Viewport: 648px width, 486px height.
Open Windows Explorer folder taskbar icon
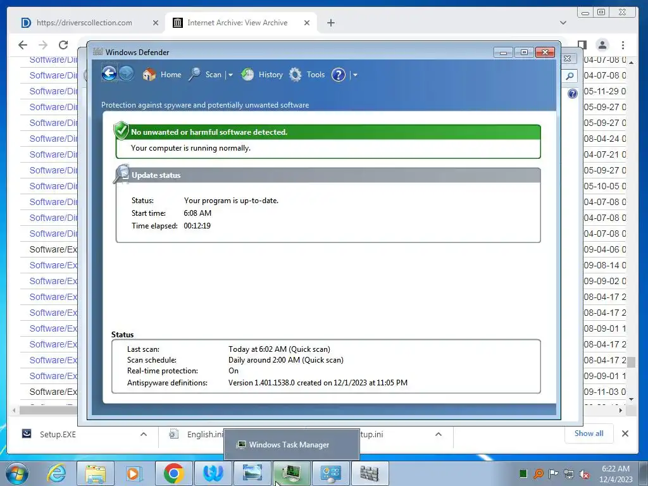(x=96, y=473)
